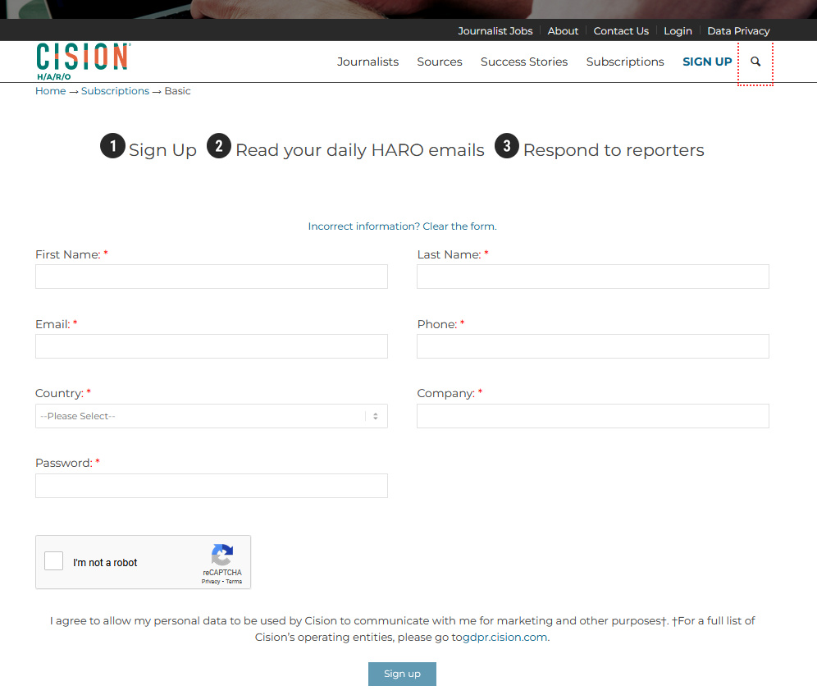Focus the Phone field

[x=593, y=346]
